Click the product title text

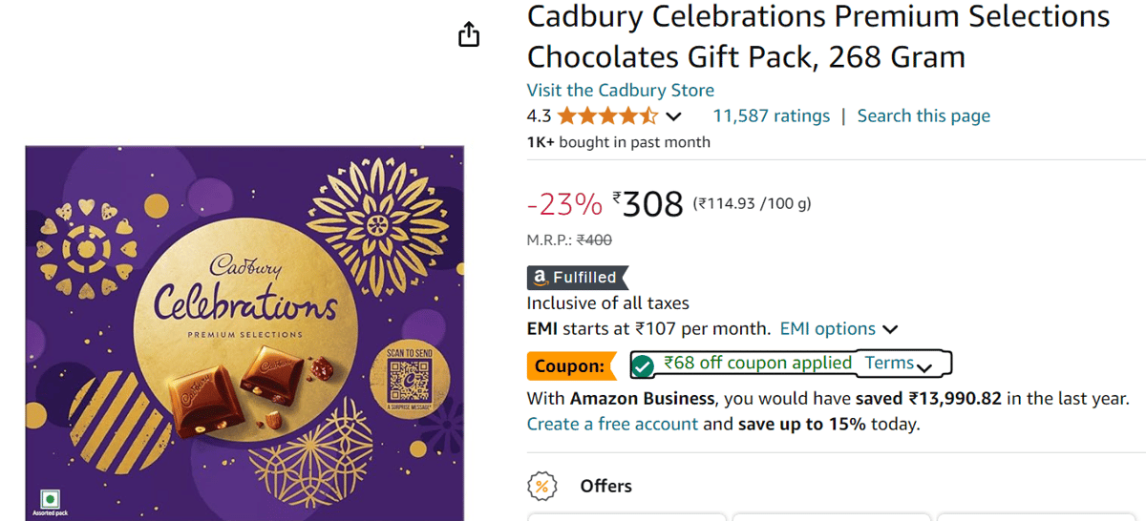(817, 36)
